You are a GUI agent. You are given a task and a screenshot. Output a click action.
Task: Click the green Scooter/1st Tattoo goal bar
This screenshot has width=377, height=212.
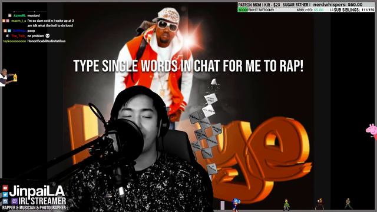271,10
